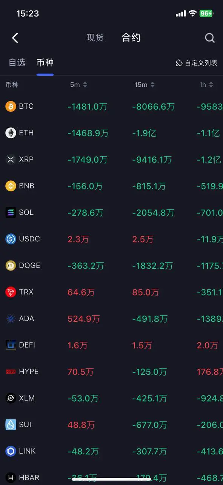223x485 pixels.
Task: Tap the XRP coin icon
Action: tap(11, 160)
